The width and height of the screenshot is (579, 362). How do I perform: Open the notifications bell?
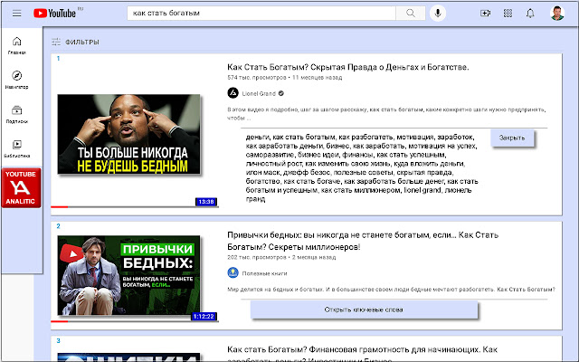click(530, 14)
